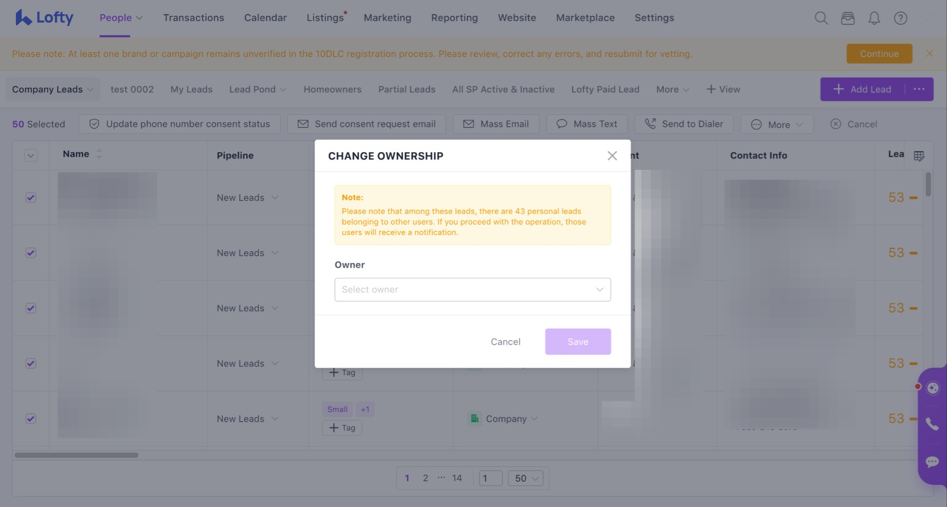The height and width of the screenshot is (507, 947).
Task: Uncheck the last visible lead row checkbox
Action: [x=31, y=419]
